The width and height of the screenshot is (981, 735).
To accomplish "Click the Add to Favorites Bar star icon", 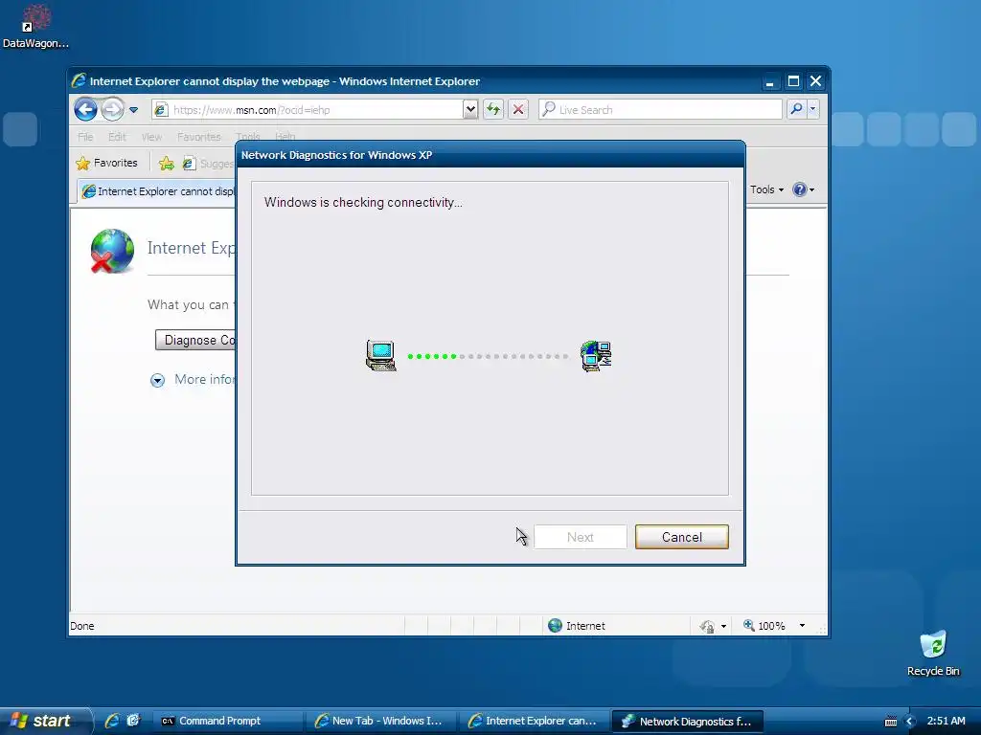I will (x=167, y=163).
